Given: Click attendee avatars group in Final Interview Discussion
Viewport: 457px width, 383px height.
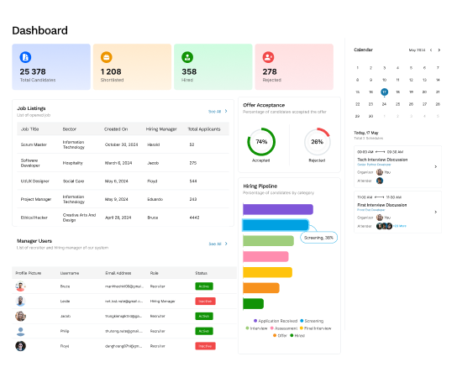Looking at the screenshot, I should 384,226.
